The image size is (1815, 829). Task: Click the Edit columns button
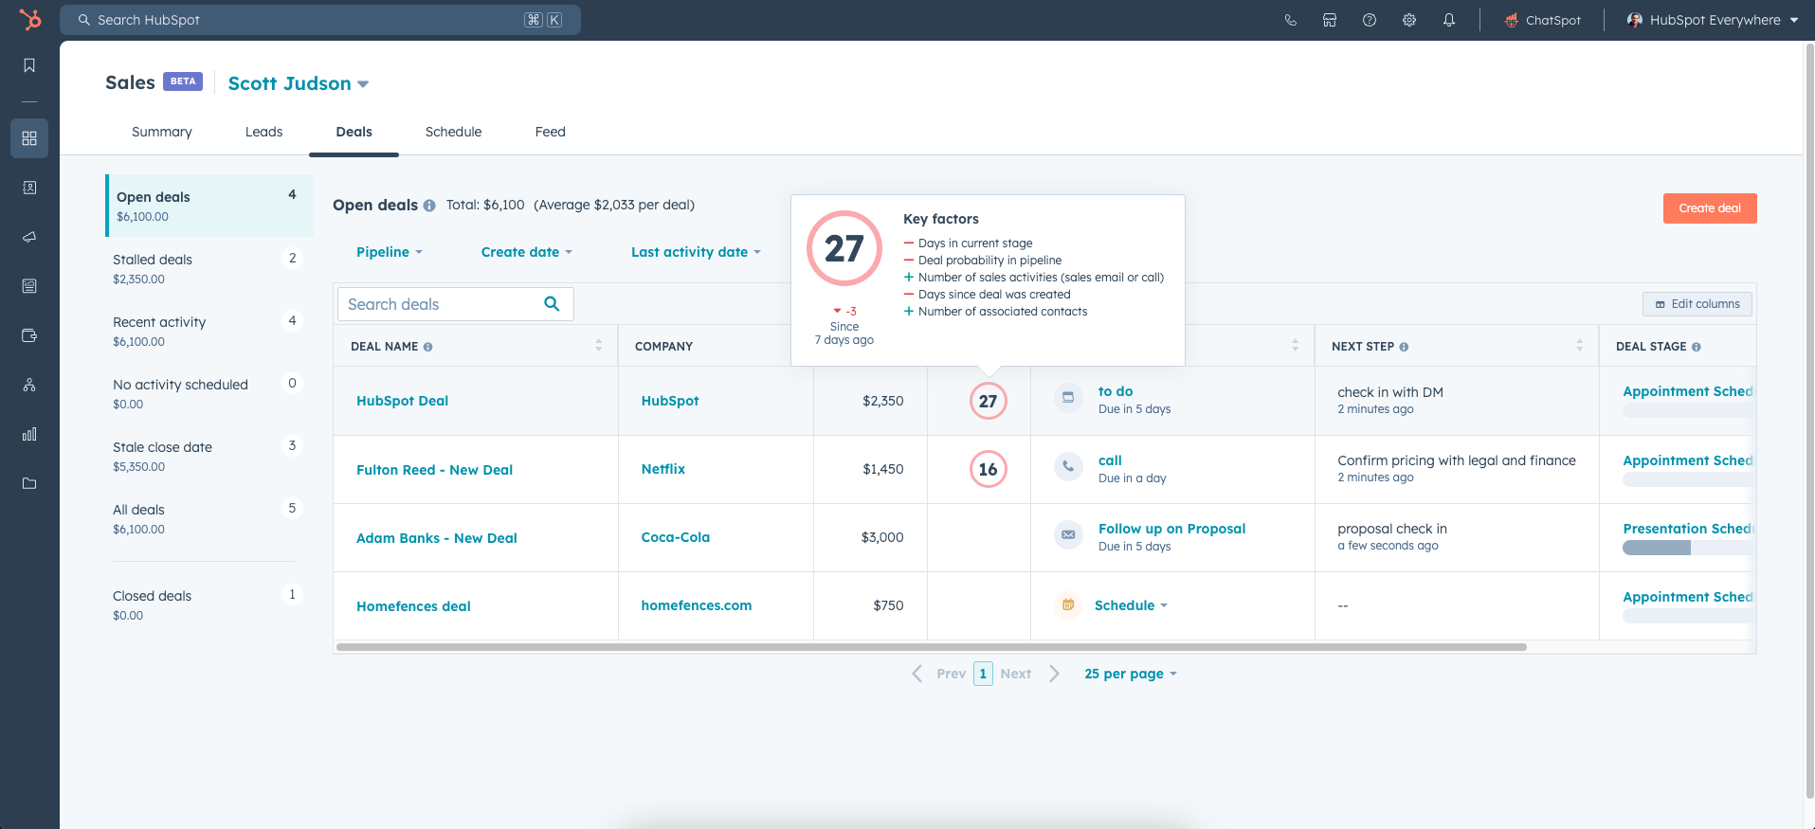coord(1697,304)
